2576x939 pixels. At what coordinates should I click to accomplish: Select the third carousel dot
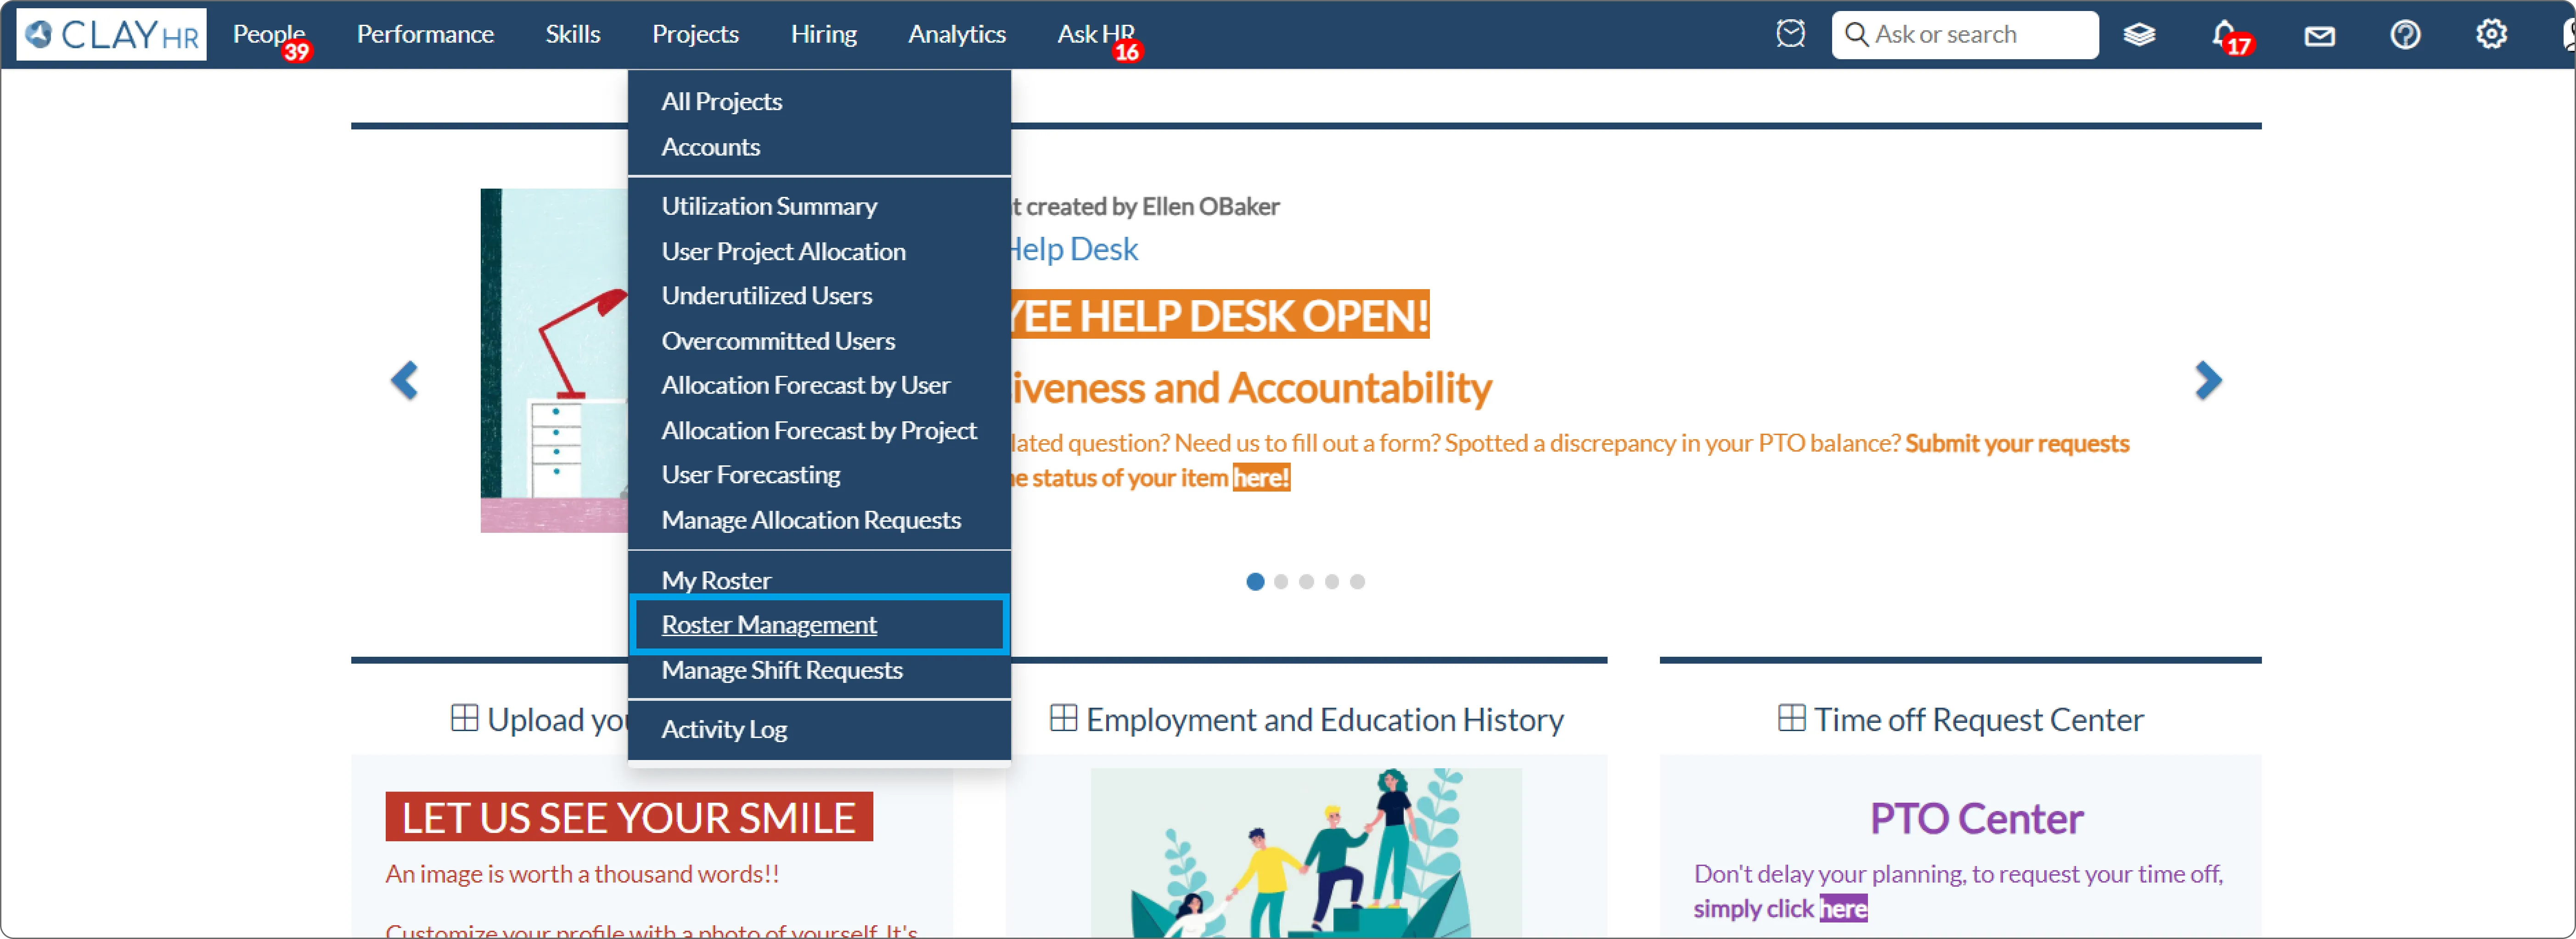pyautogui.click(x=1306, y=582)
